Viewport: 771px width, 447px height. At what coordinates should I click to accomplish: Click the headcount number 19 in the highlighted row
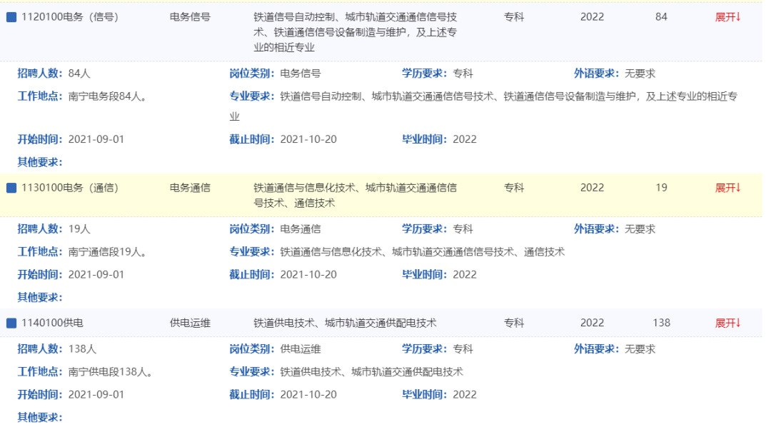(661, 188)
